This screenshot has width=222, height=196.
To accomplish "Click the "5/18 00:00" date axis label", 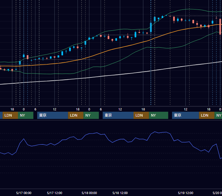I will coord(89,193).
